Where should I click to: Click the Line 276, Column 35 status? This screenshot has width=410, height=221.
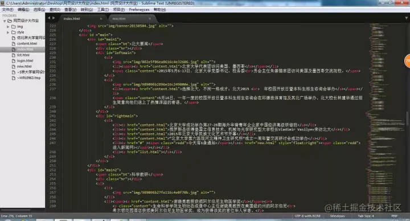16,216
